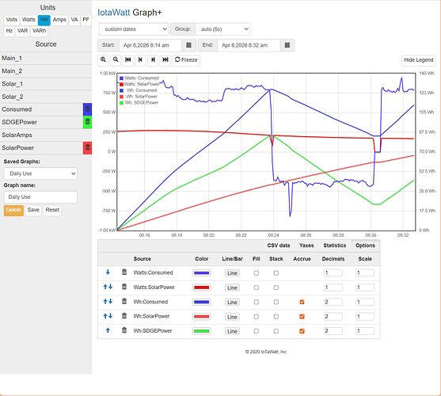Move Watts:SolarPower row up with its up arrow
Image resolution: width=441 pixels, height=396 pixels.
coord(105,287)
